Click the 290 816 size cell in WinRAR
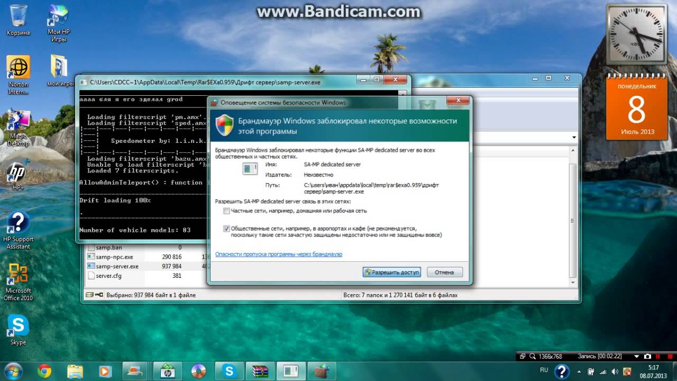Screen dimensions: 677x381 pyautogui.click(x=171, y=257)
